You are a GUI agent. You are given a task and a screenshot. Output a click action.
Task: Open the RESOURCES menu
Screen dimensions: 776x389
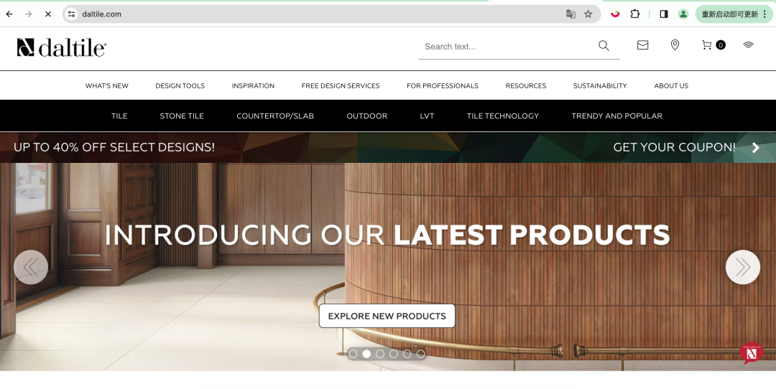pos(525,86)
